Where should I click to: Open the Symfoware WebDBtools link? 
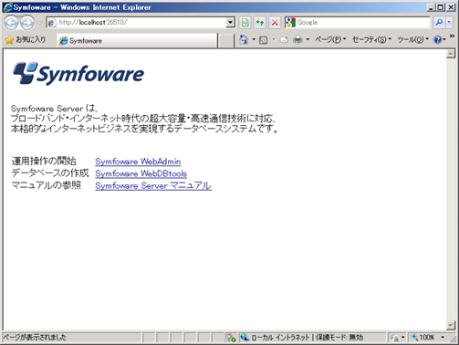(x=141, y=173)
